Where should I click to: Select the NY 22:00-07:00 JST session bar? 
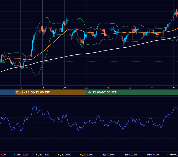(132, 92)
